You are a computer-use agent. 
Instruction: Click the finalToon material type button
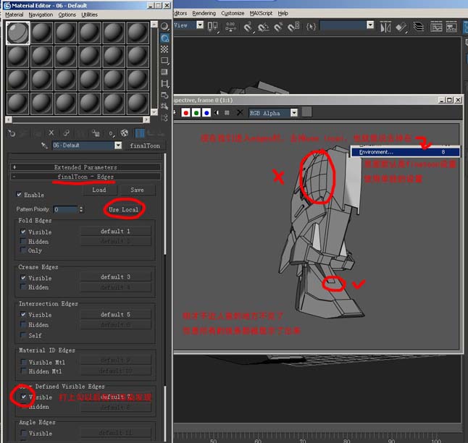tap(145, 145)
